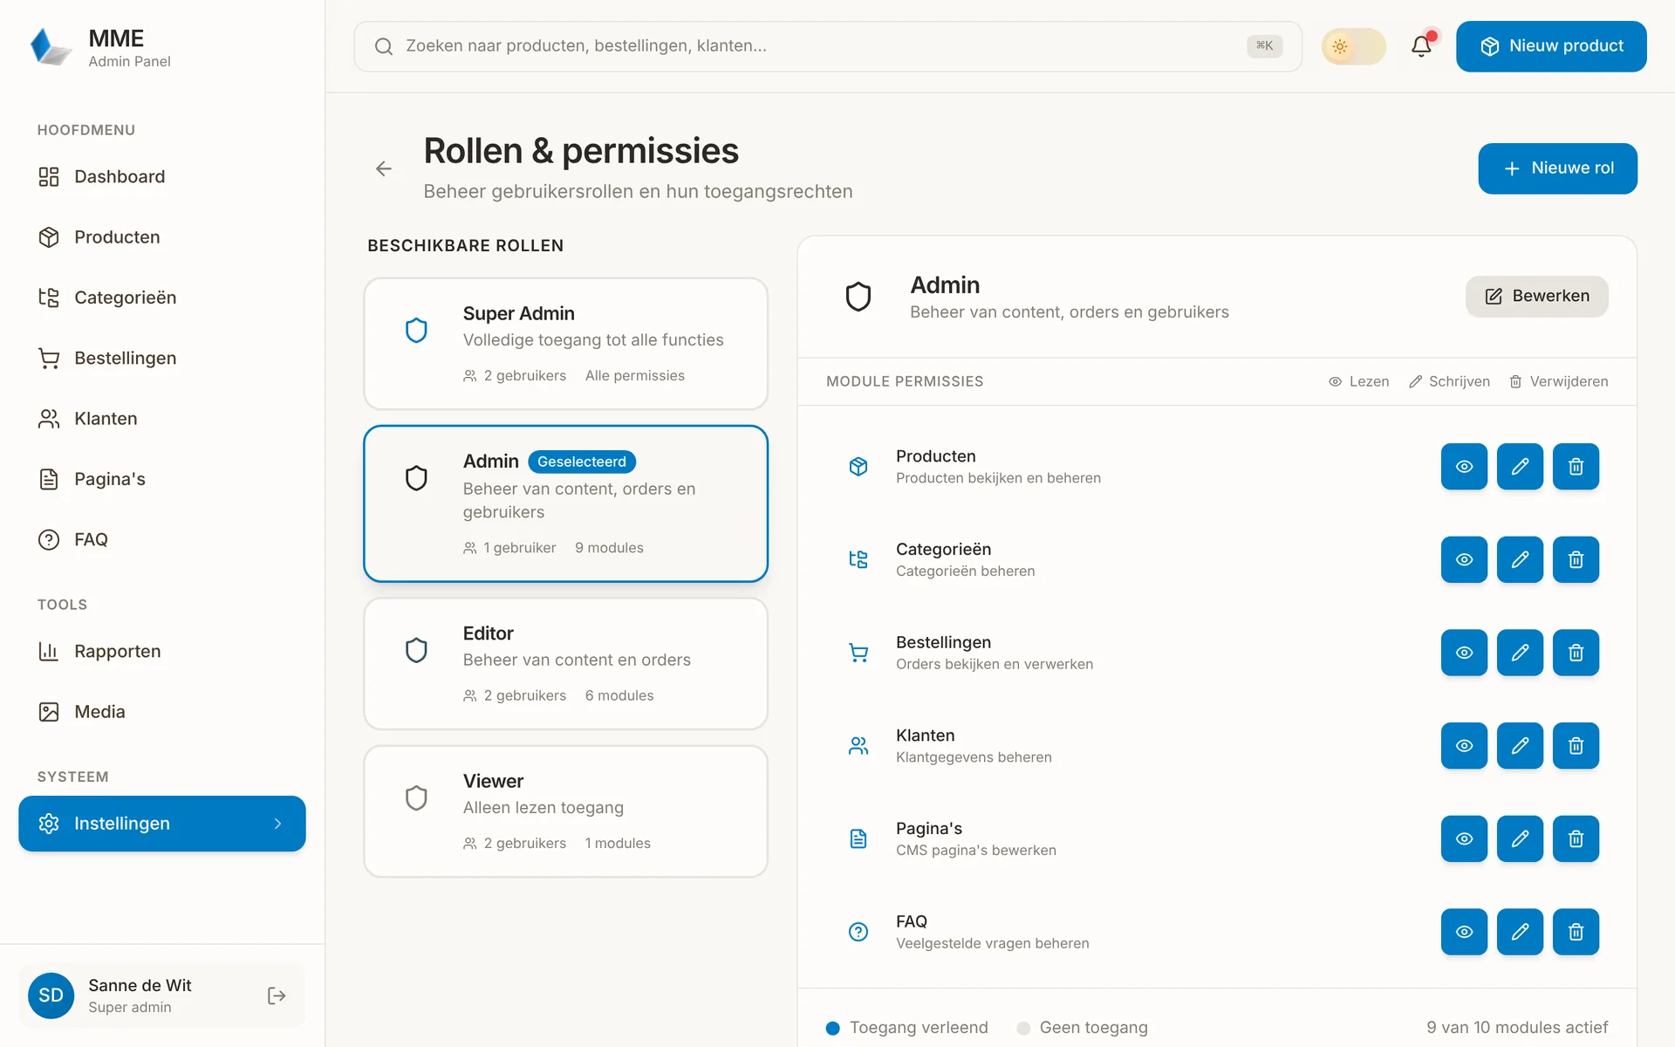The height and width of the screenshot is (1047, 1675).
Task: Open Rapporten under Tools
Action: pos(162,652)
